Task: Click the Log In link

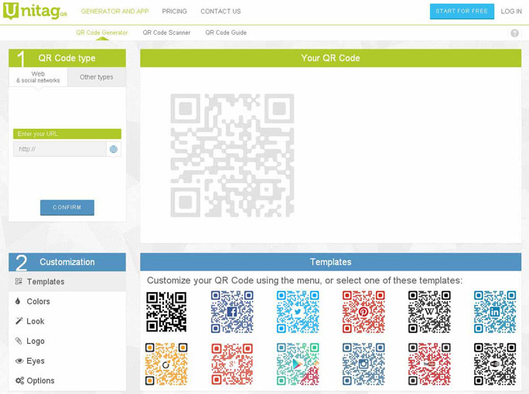Action: coord(511,12)
